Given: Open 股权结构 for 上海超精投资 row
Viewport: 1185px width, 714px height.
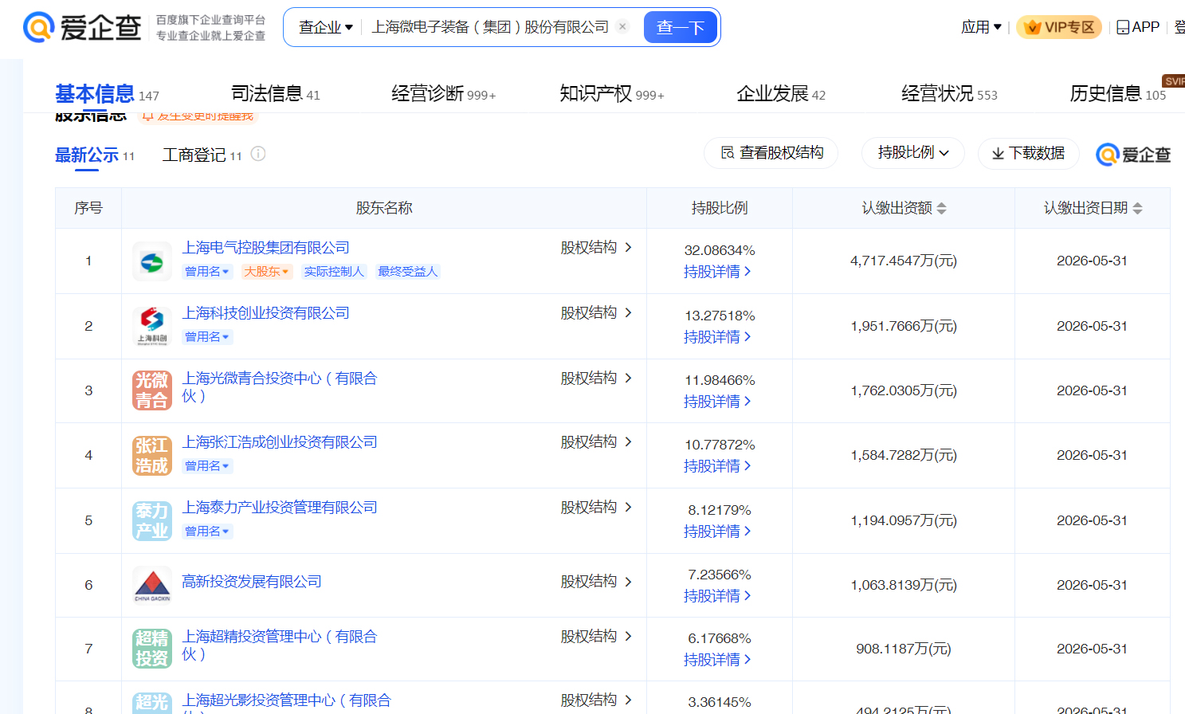Looking at the screenshot, I should click(596, 637).
